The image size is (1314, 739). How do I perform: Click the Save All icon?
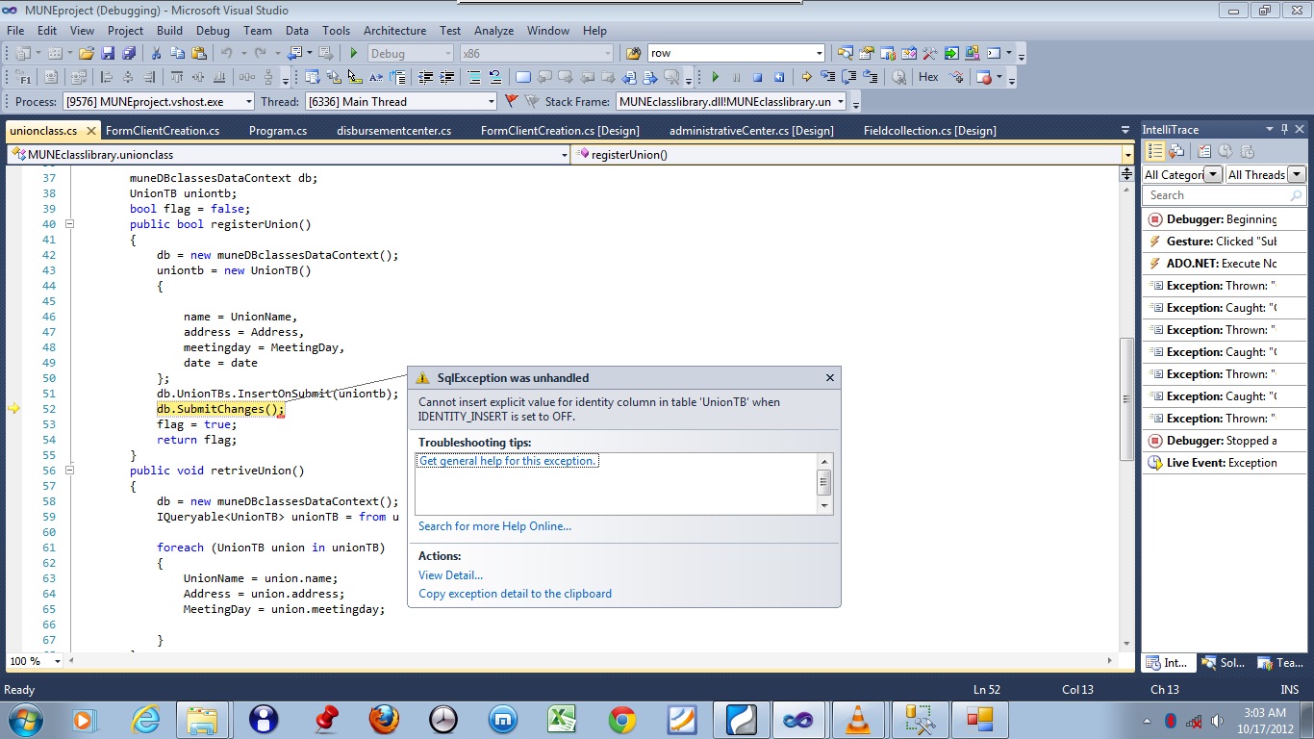[x=128, y=54]
